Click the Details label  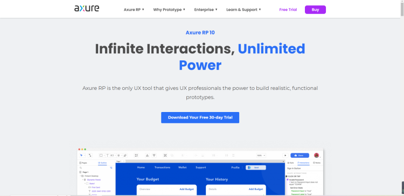pyautogui.click(x=213, y=189)
